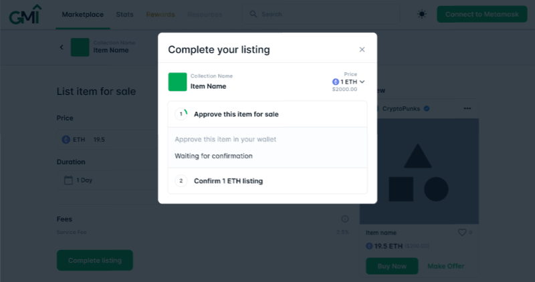This screenshot has height=282, width=535.
Task: Click the Connect to Metamask button
Action: pos(481,14)
